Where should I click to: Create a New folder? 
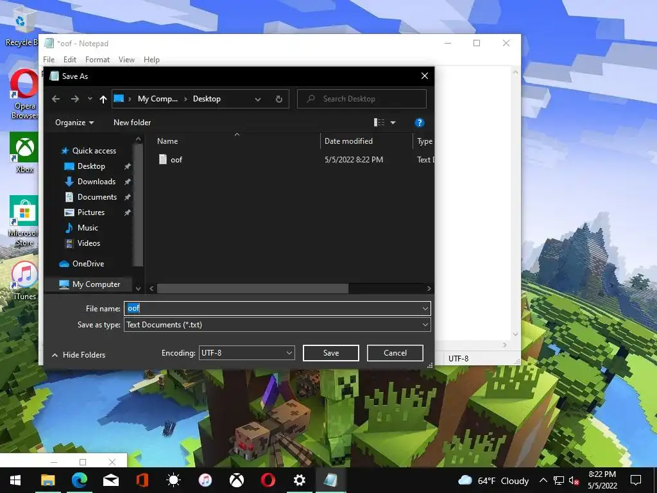tap(132, 123)
